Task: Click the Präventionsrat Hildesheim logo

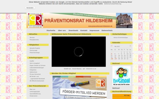Action: 36,20
